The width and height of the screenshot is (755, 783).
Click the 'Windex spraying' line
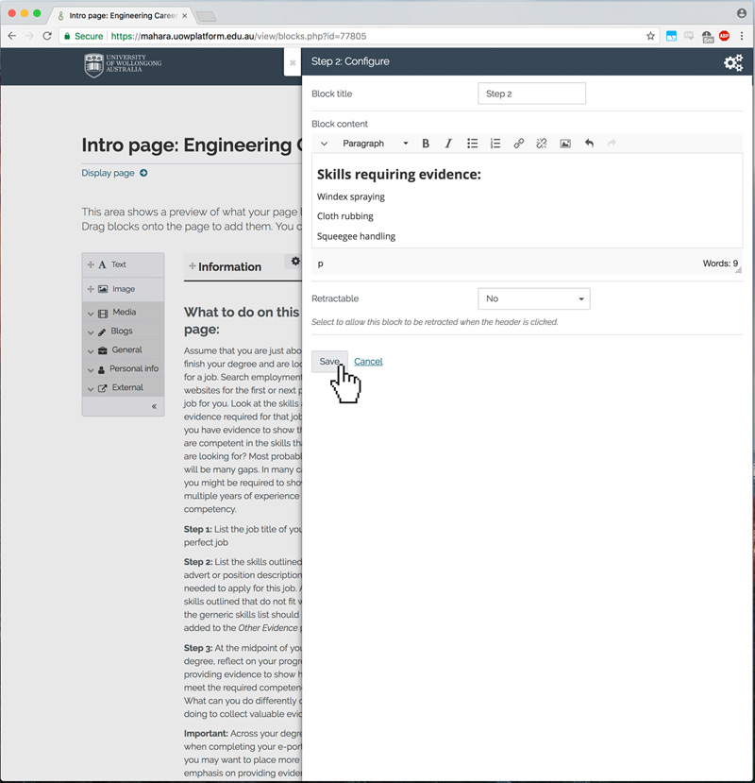click(x=351, y=196)
